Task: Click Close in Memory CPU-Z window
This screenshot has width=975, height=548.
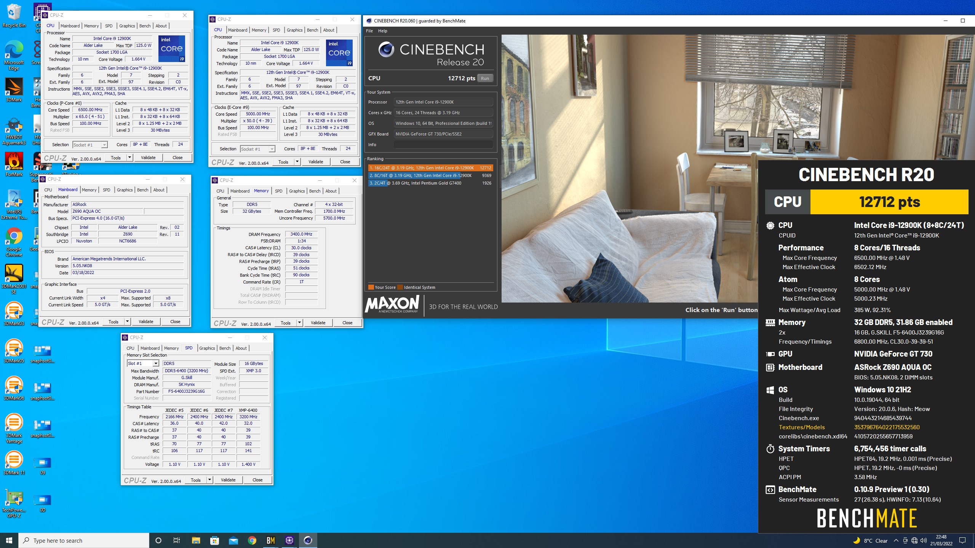Action: pos(347,323)
